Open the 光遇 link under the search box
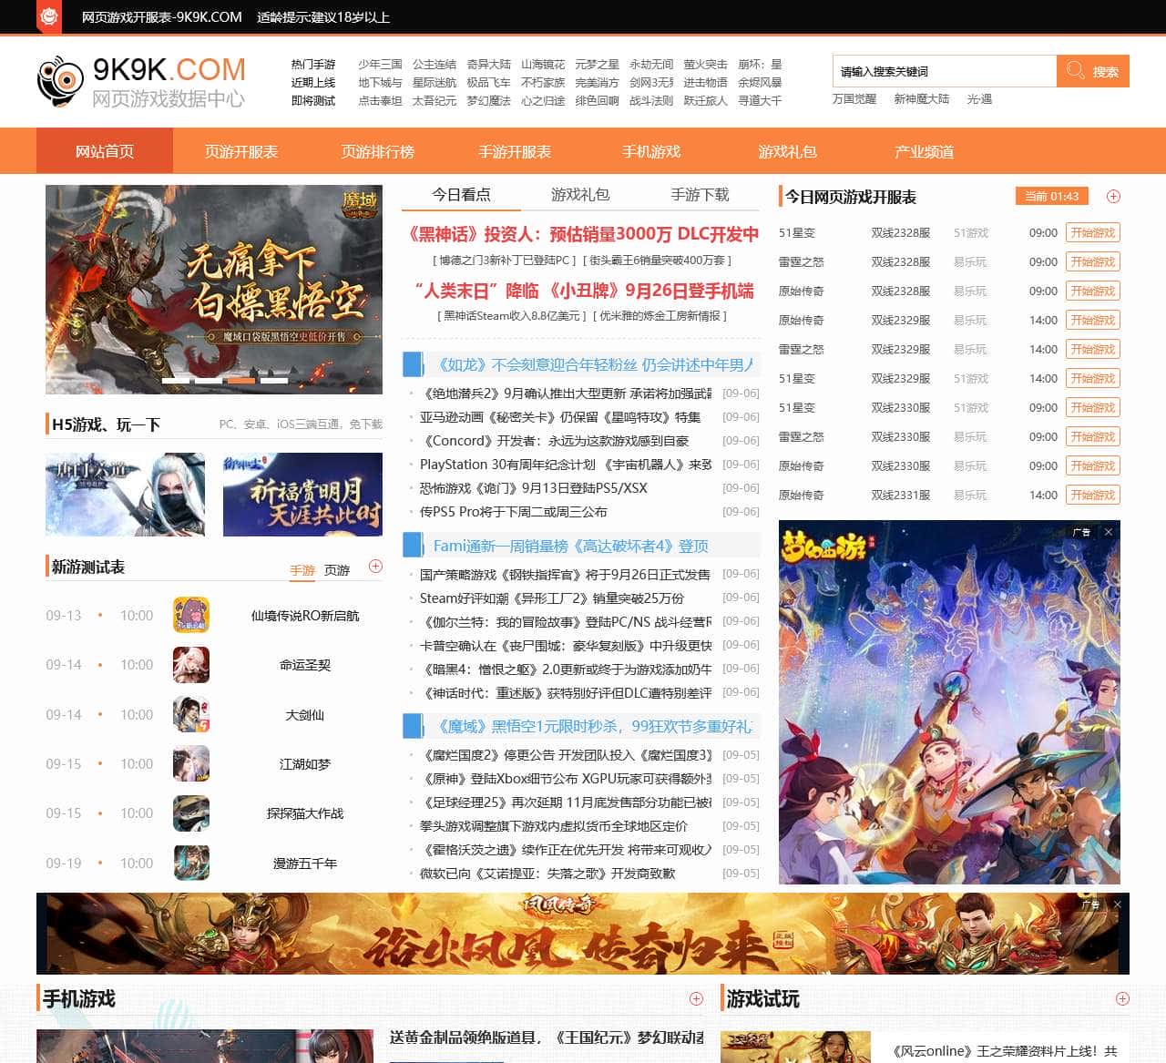 point(979,98)
